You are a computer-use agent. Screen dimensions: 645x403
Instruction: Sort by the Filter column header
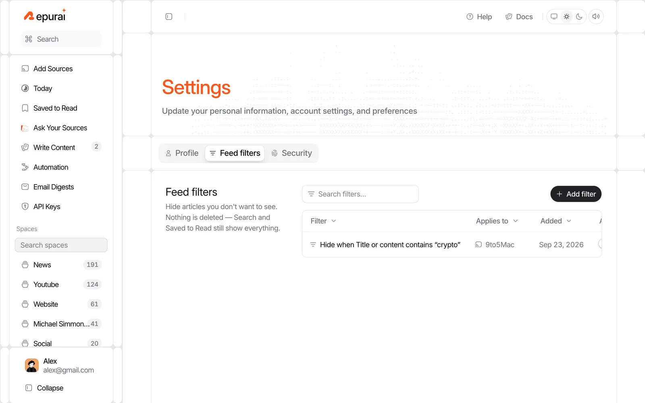[x=323, y=221]
